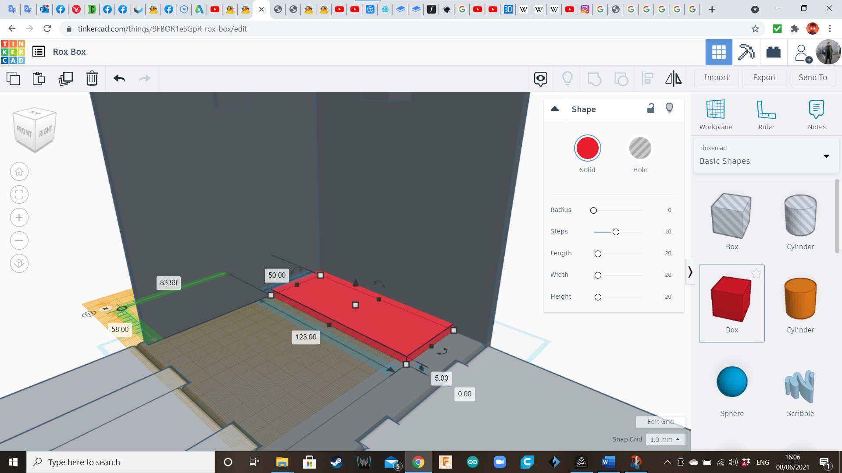Set shape to Hole

(640, 148)
